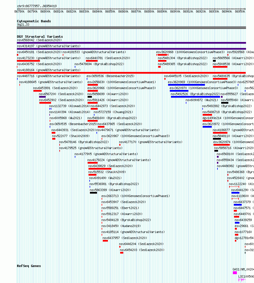
Task: Open the nsv6439829 (Sedlazeck2020) label
Action: point(110,166)
